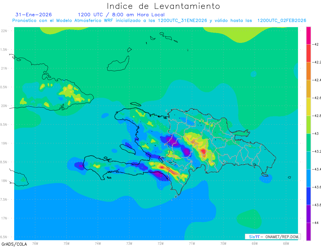
Task: Select the date text '31-Ene-2026'
Action: tap(33, 15)
